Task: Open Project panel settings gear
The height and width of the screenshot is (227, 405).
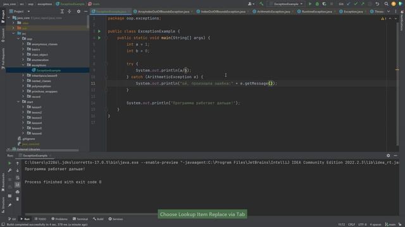Action: (78, 11)
